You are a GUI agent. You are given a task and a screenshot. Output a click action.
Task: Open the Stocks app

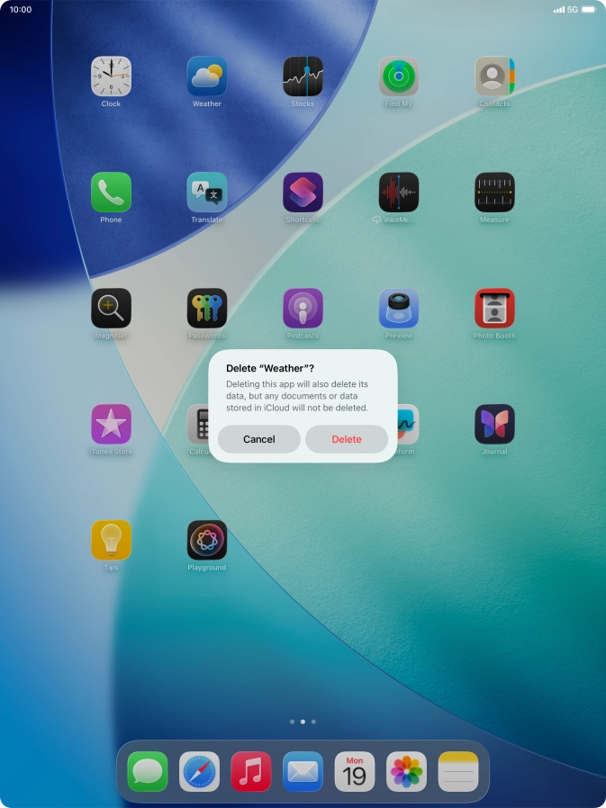pyautogui.click(x=303, y=76)
